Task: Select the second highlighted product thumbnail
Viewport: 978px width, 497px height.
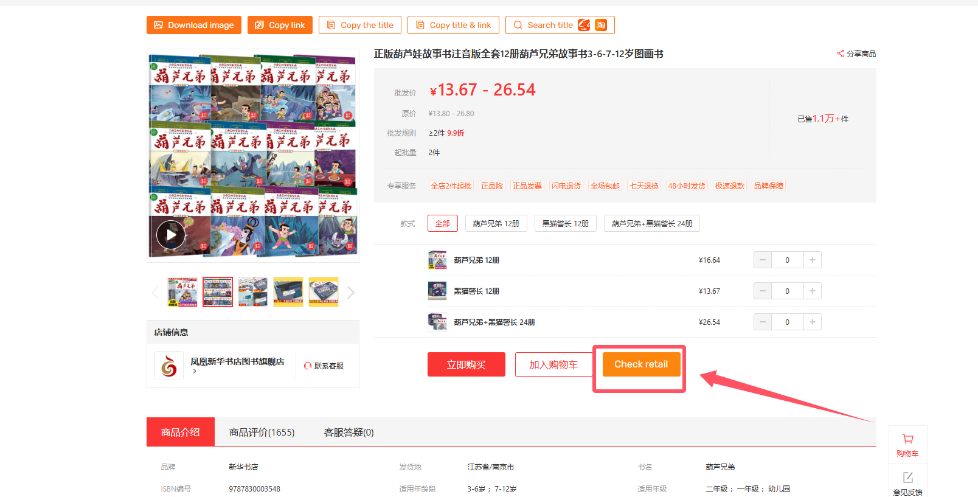Action: tap(218, 292)
